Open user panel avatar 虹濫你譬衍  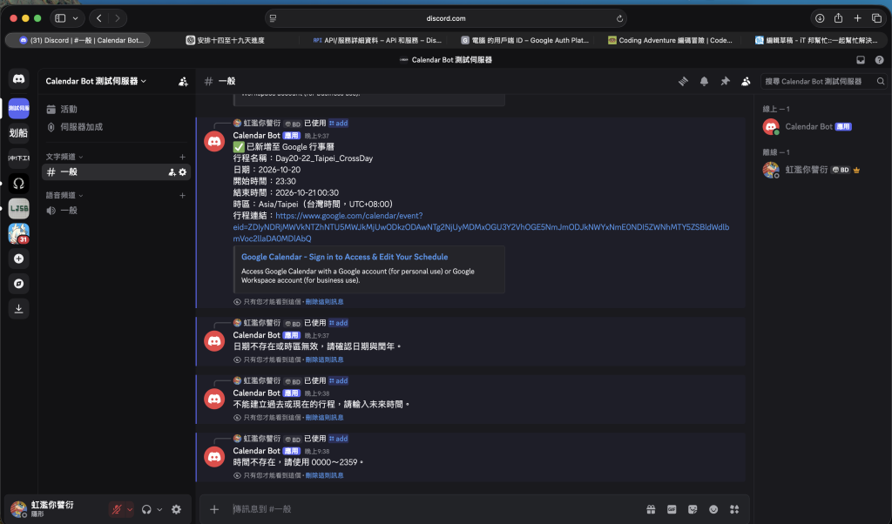(x=19, y=509)
